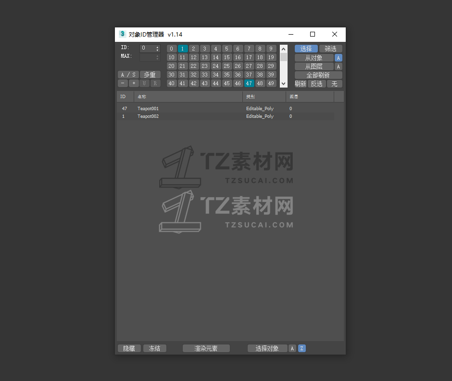
Task: Click the U button
Action: click(x=144, y=83)
